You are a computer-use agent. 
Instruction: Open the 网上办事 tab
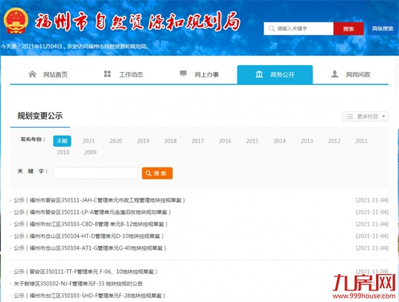199,75
